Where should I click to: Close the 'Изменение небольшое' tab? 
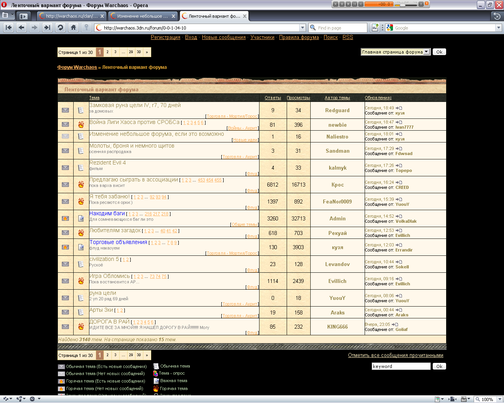click(174, 16)
